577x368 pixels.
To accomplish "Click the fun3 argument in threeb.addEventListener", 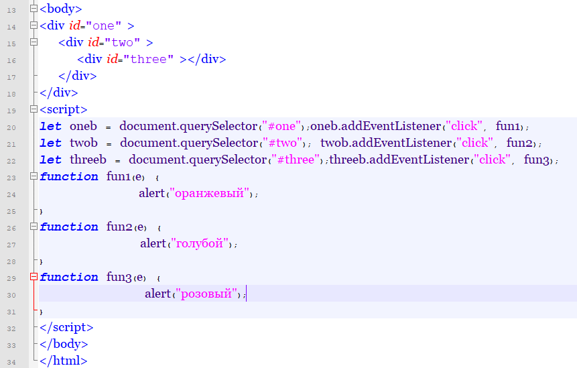I will coord(537,160).
